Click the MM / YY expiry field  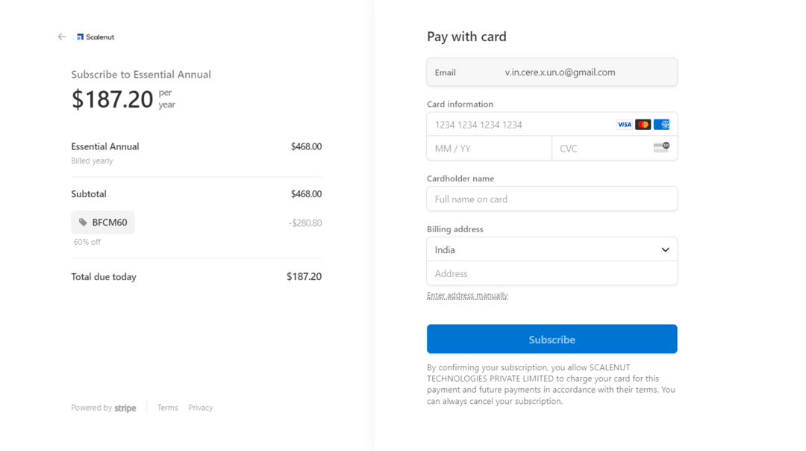(x=489, y=149)
